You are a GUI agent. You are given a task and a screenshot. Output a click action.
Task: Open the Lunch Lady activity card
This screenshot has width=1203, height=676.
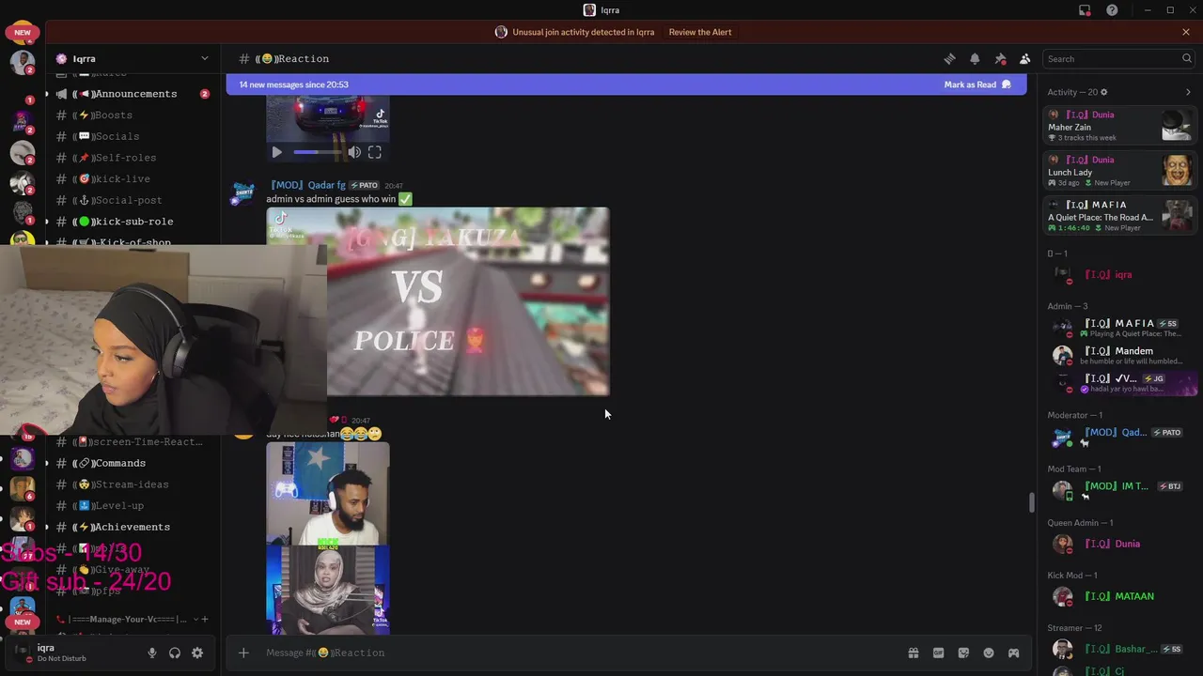coord(1120,171)
